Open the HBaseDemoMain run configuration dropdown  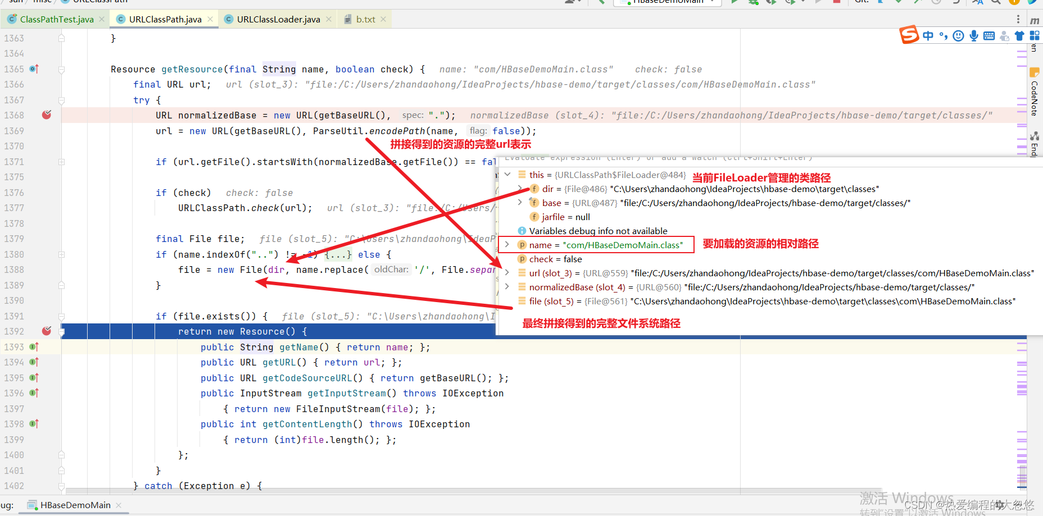(668, 2)
